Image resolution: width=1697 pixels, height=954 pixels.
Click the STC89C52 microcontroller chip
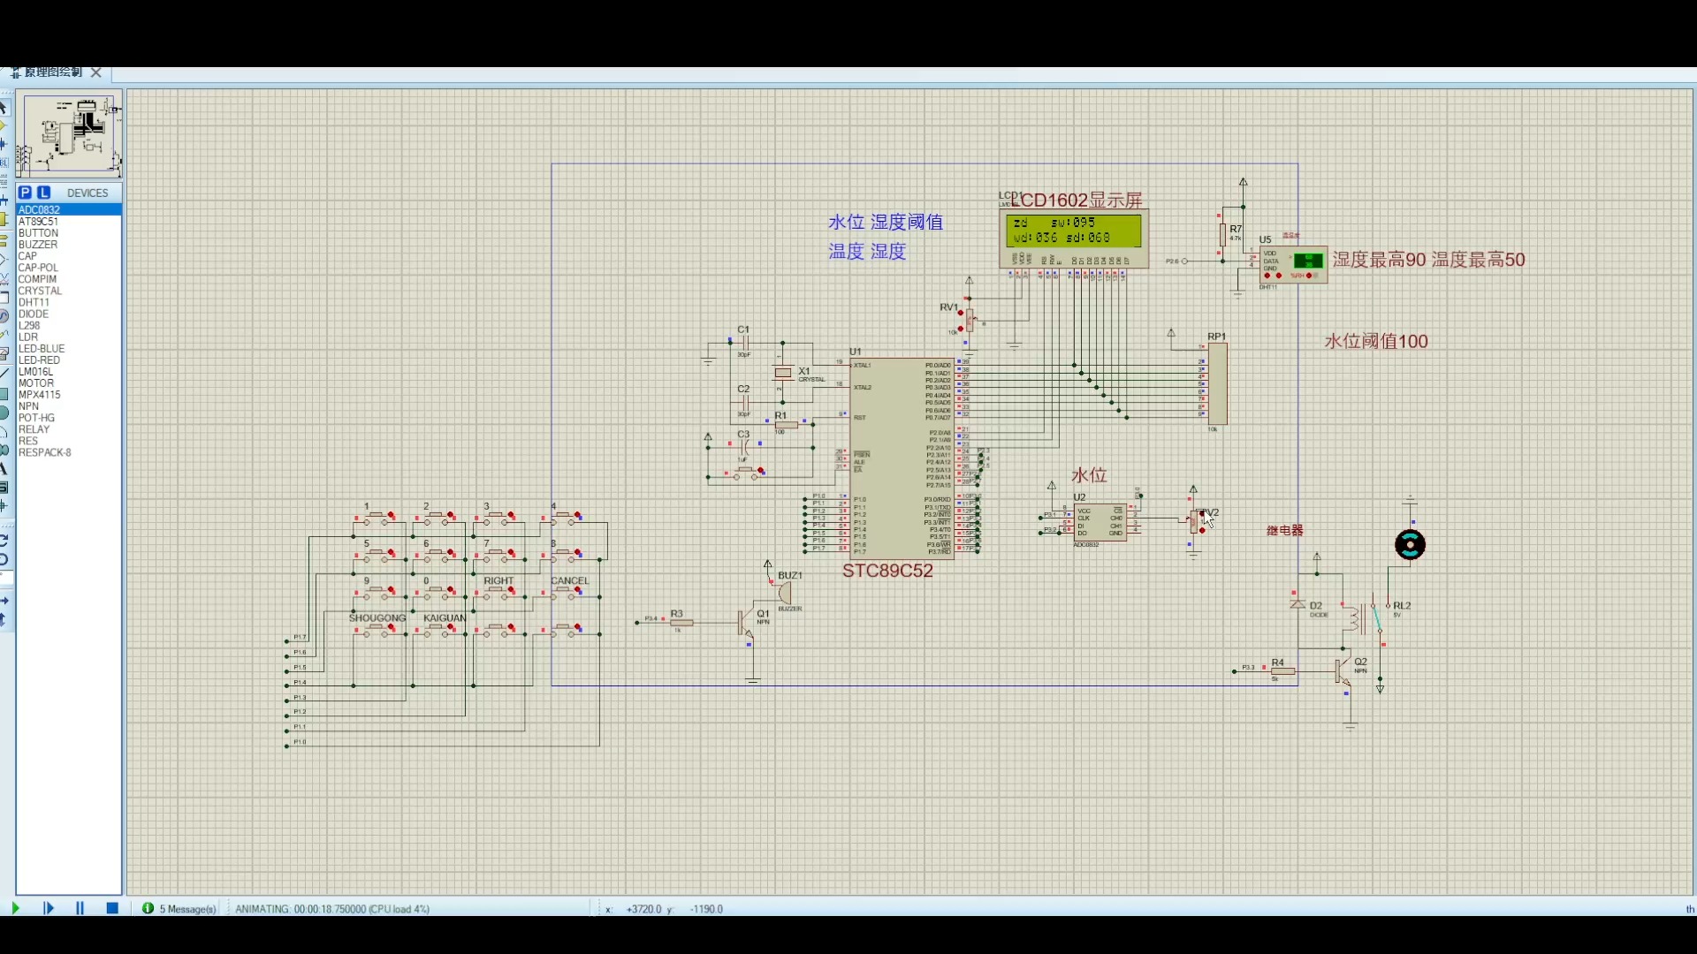pos(902,458)
